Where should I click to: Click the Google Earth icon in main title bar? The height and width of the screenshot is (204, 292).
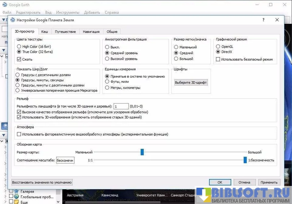pos(4,5)
